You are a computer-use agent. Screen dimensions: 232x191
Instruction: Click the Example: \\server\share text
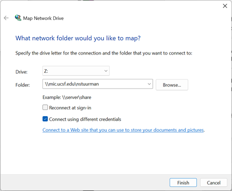click(67, 97)
